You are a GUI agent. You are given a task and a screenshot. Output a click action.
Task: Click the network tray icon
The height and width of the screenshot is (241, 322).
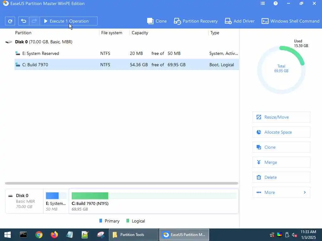point(272,235)
